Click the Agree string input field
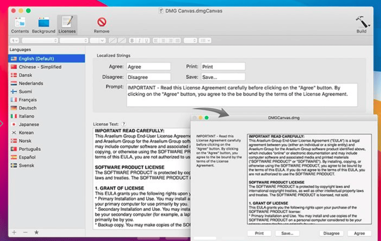 (149, 67)
